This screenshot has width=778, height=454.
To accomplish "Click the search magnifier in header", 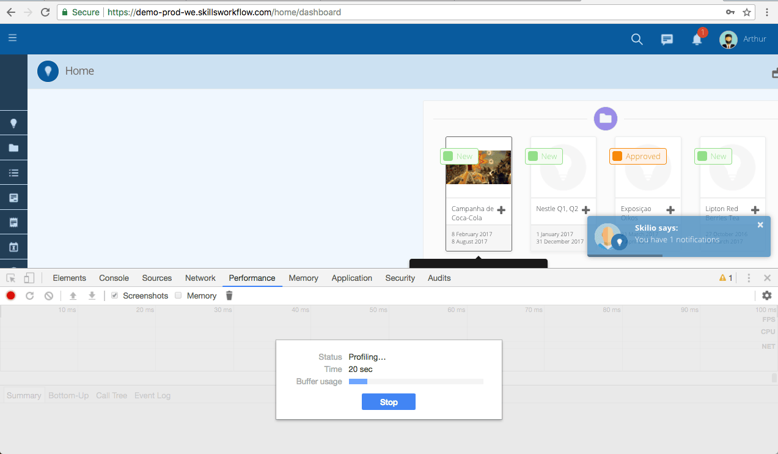I will tap(636, 39).
